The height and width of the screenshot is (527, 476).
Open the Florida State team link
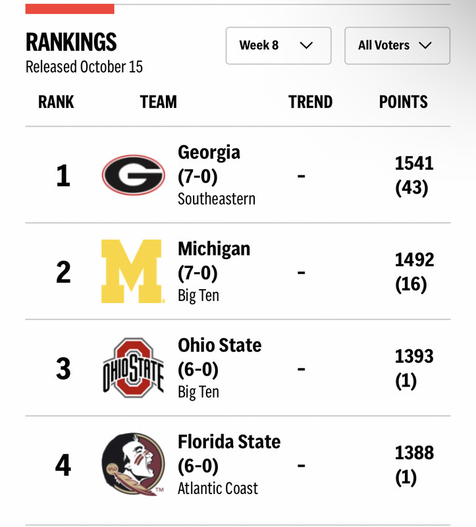tap(229, 441)
